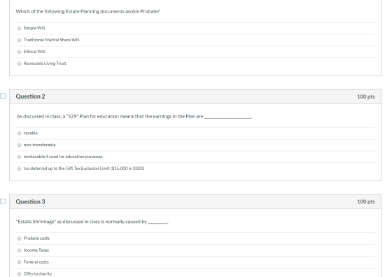
Task: Click the Probate question prompt text
Action: point(87,11)
